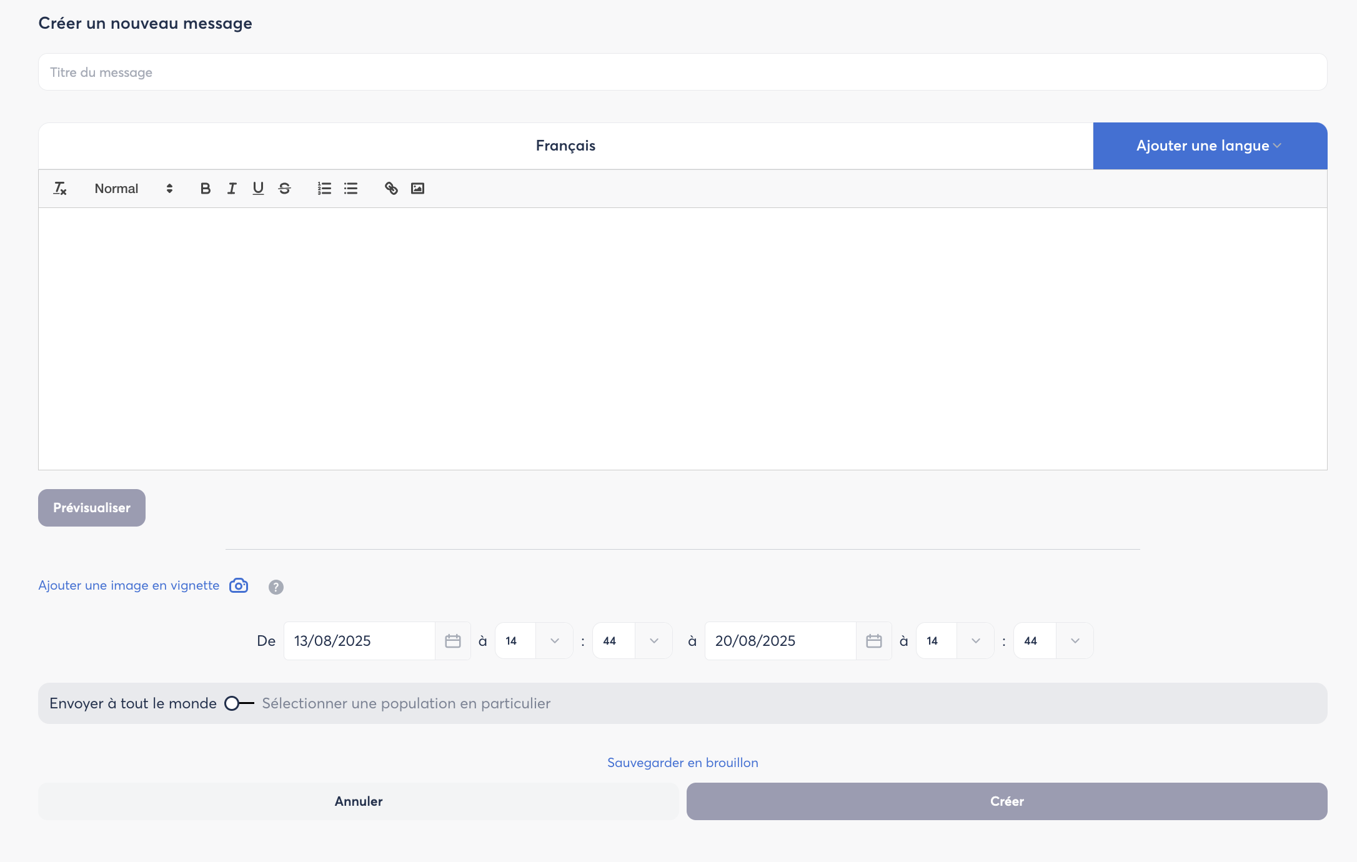This screenshot has width=1357, height=862.
Task: Expand the start hour dropdown
Action: pyautogui.click(x=554, y=641)
